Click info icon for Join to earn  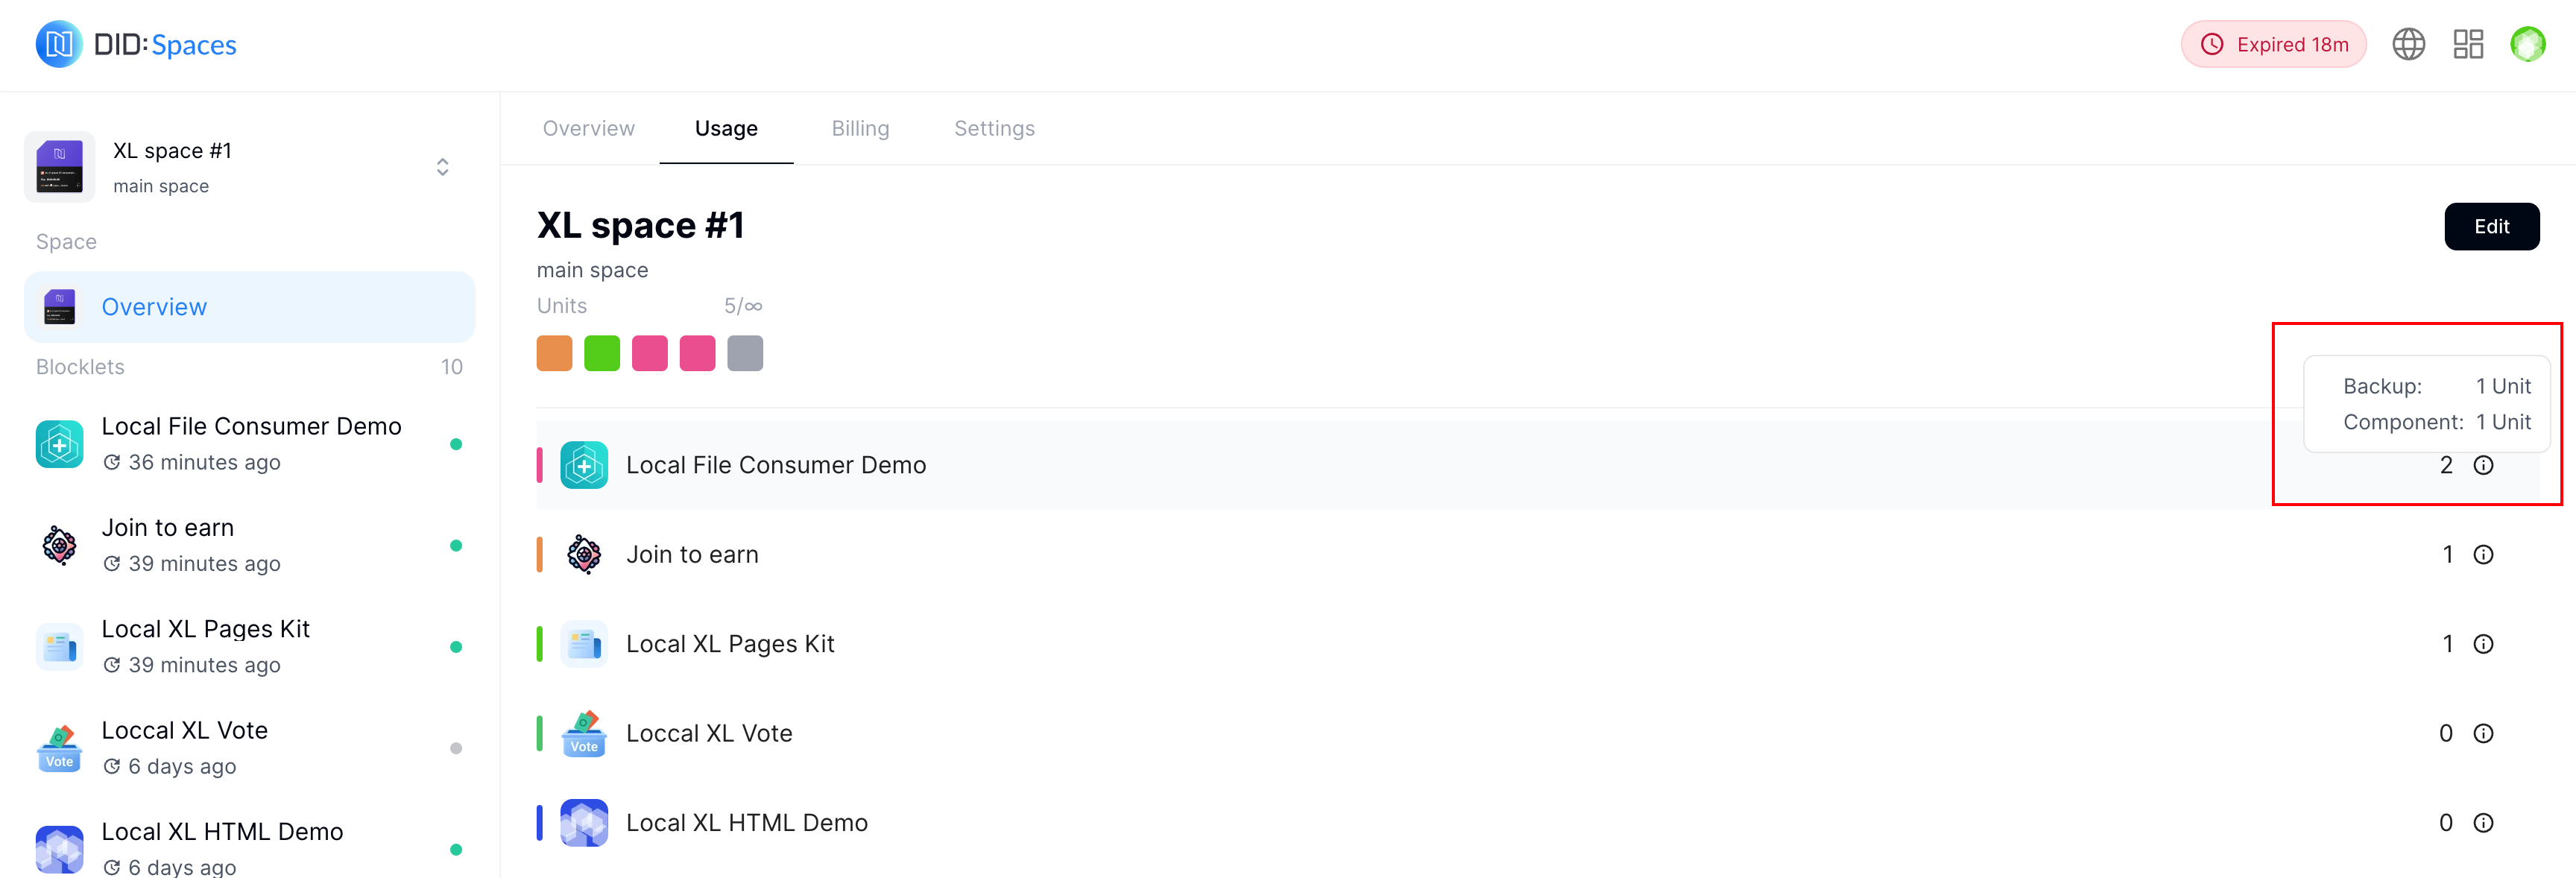(2483, 555)
